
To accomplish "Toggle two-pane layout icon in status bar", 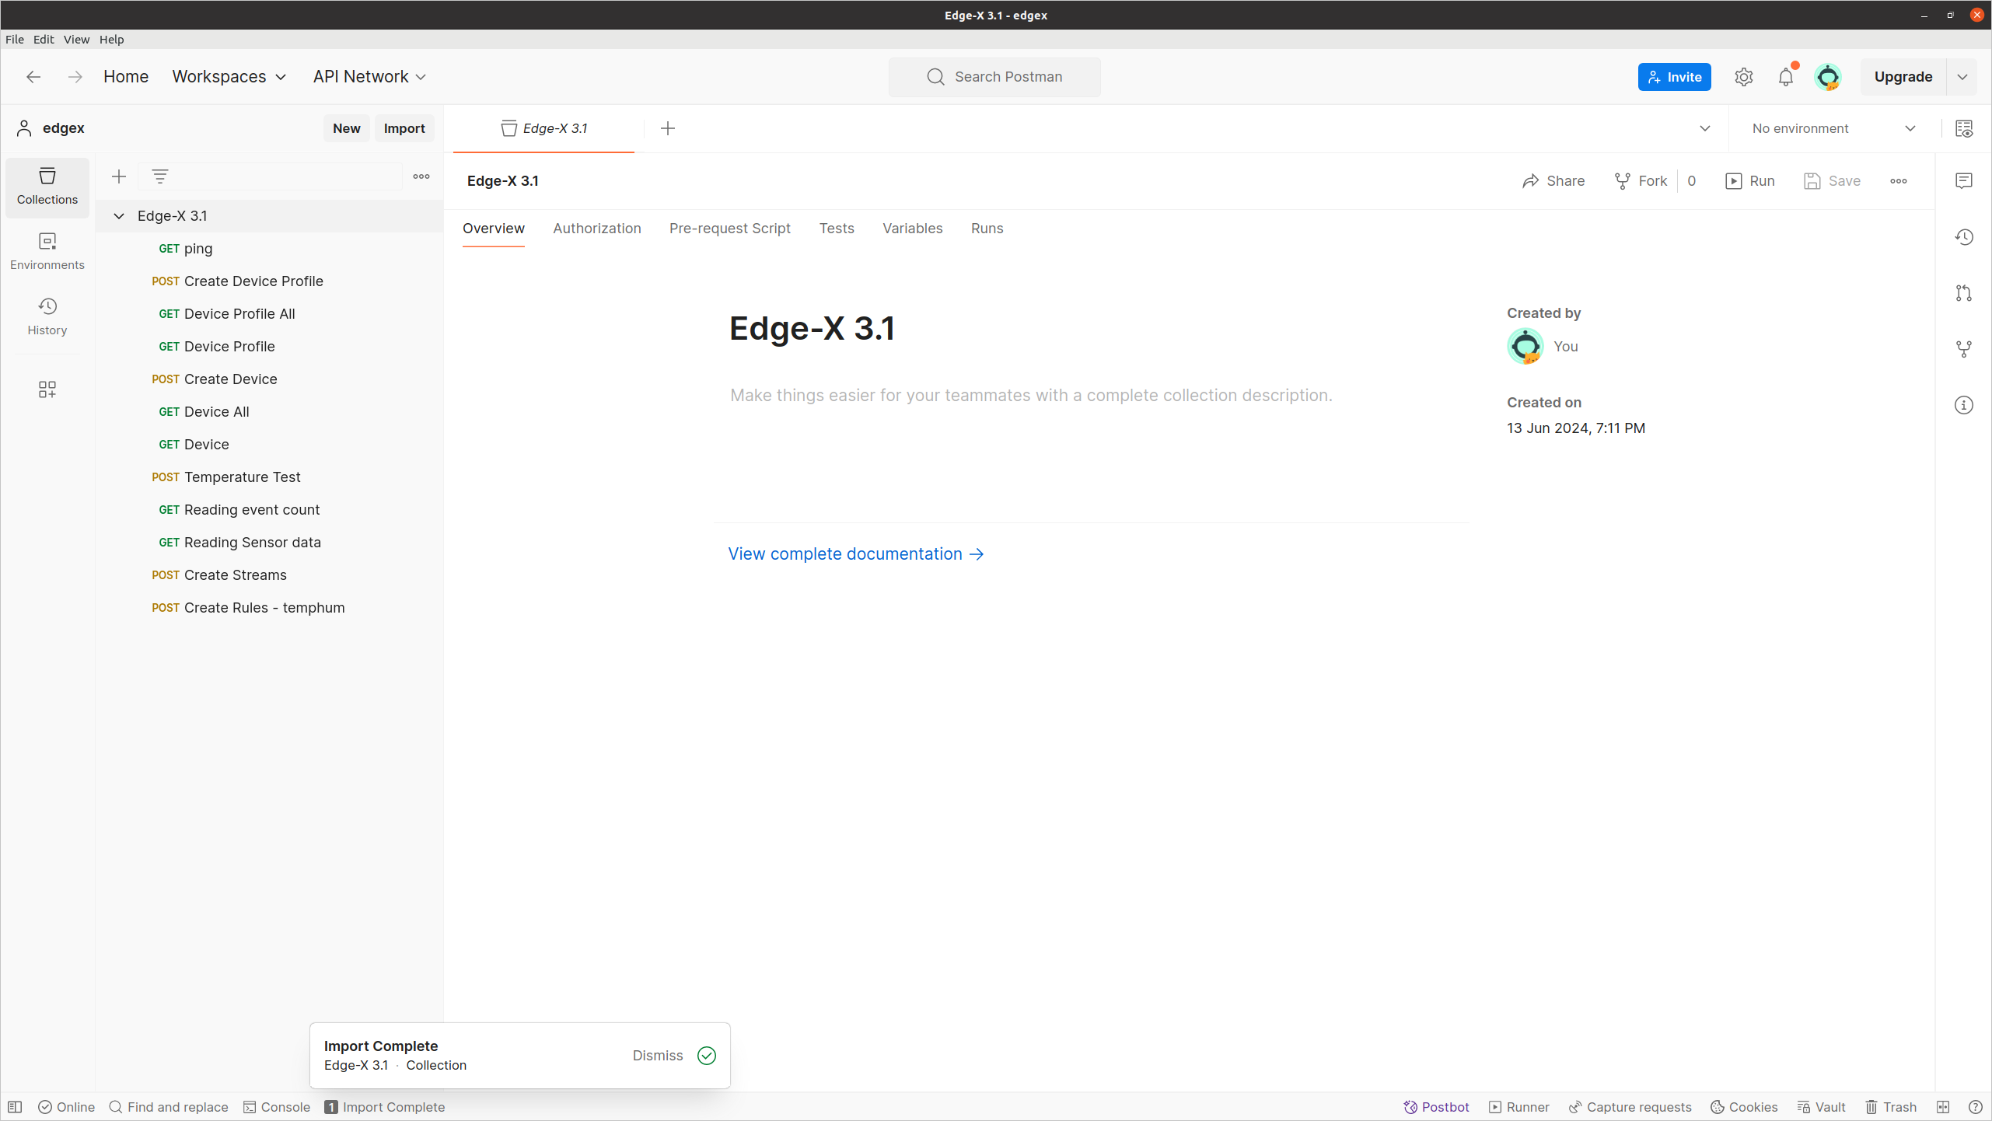I will click(x=1943, y=1107).
